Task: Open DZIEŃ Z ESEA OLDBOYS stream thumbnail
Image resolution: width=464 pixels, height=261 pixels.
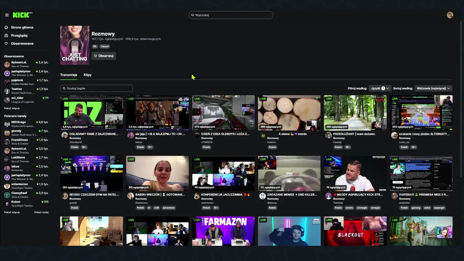Action: (x=223, y=113)
